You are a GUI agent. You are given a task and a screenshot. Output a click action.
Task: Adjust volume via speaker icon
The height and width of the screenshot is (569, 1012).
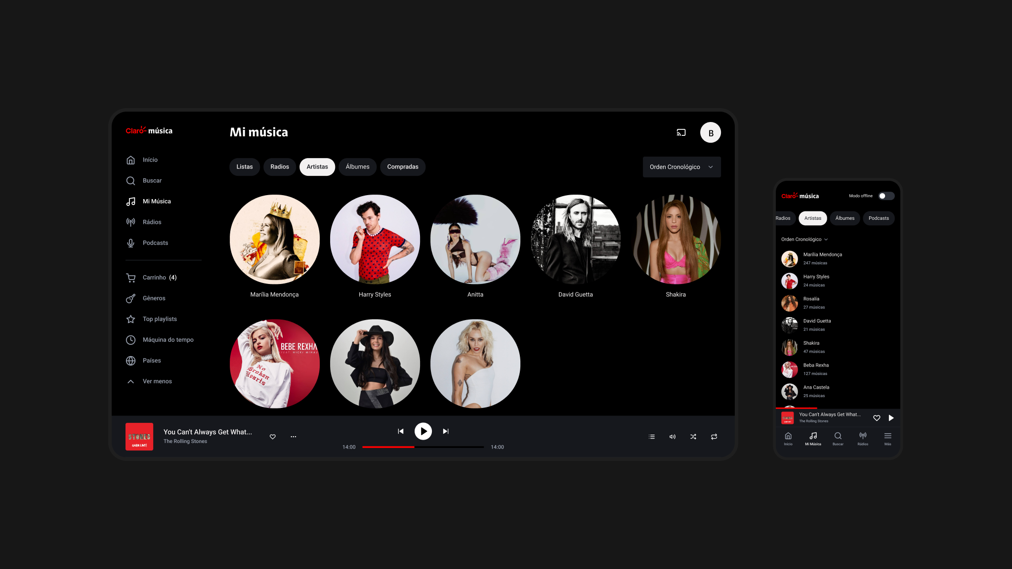pyautogui.click(x=673, y=437)
